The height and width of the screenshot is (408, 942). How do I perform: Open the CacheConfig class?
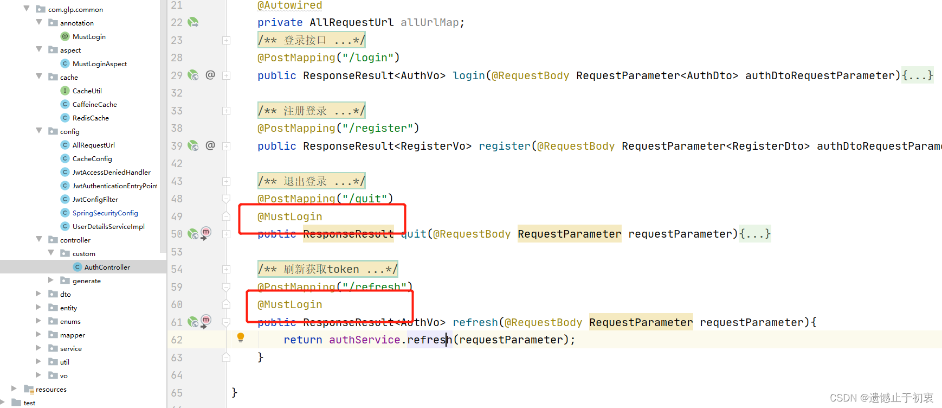92,158
